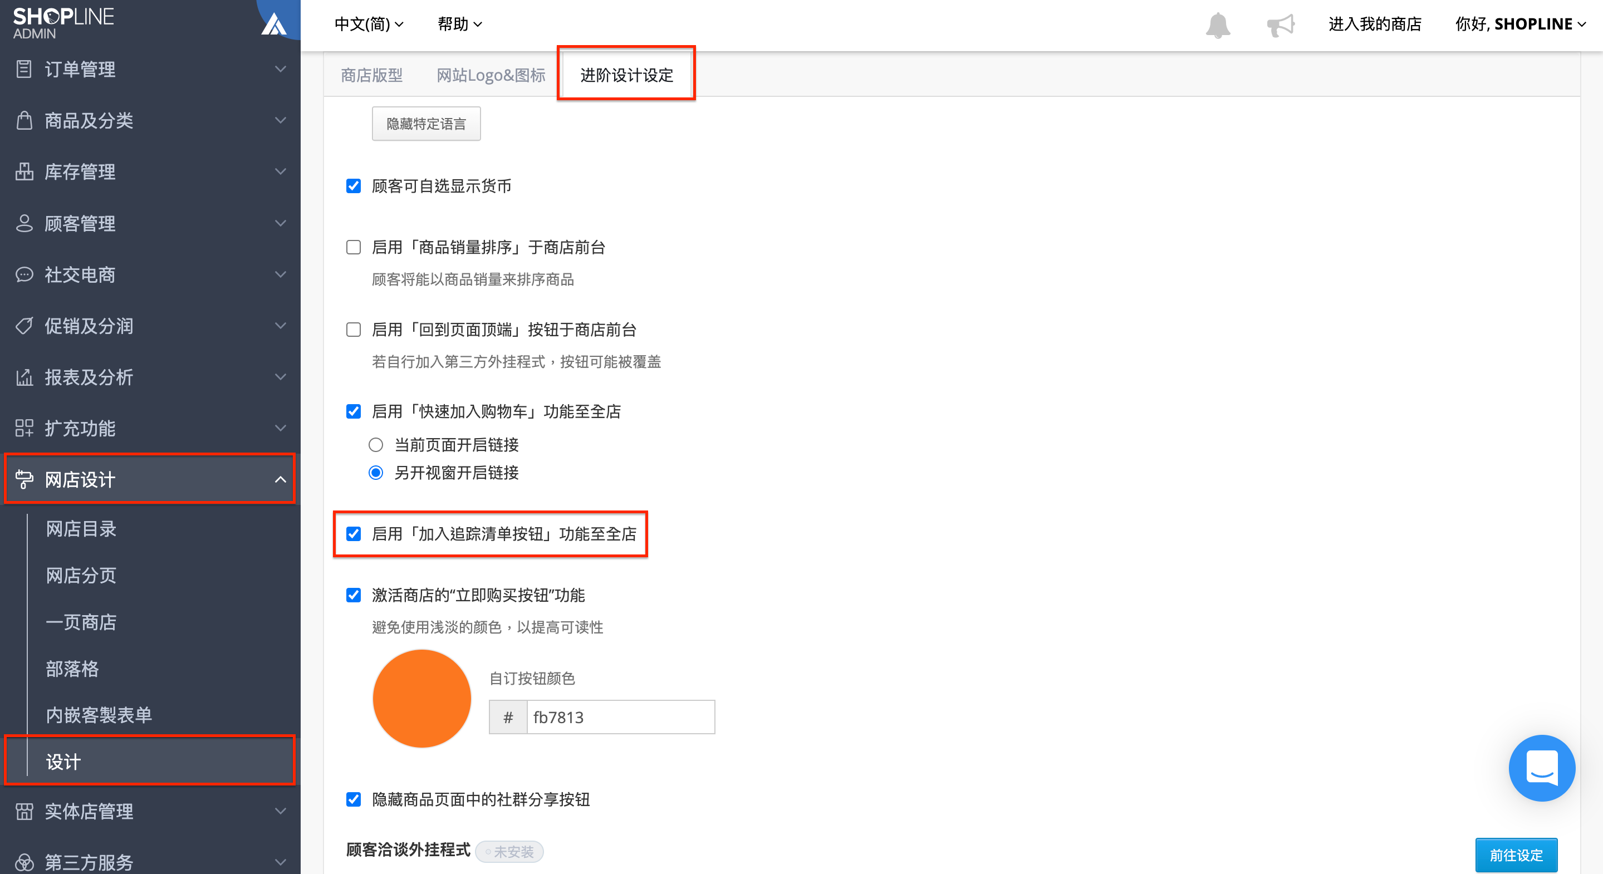Collapse the 网店设计 sidebar section
1603x874 pixels.
(x=150, y=479)
